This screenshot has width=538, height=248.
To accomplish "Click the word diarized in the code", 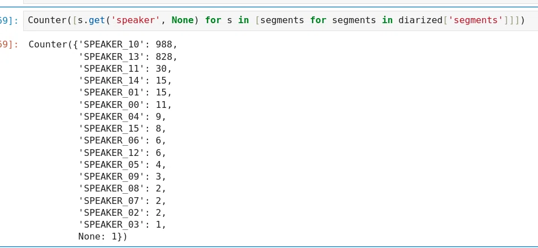I will tap(420, 20).
